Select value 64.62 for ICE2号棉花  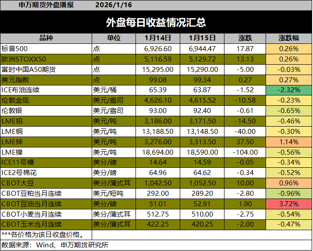click(x=202, y=173)
